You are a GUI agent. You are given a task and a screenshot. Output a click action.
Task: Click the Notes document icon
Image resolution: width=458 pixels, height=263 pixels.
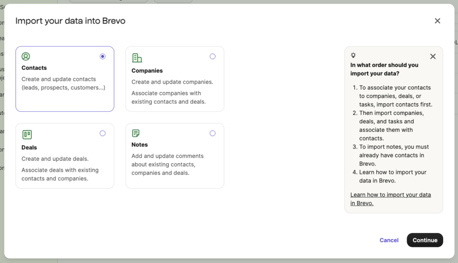(136, 133)
